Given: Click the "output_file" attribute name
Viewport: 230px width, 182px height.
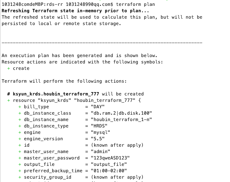Looking at the screenshot, I should click(39, 164).
